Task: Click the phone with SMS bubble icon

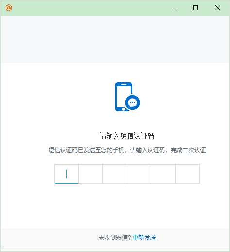Action: [x=127, y=97]
